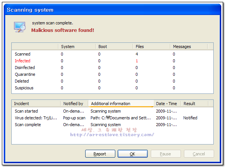Click the Suspicious row label
This screenshot has width=225, height=167.
(x=24, y=88)
